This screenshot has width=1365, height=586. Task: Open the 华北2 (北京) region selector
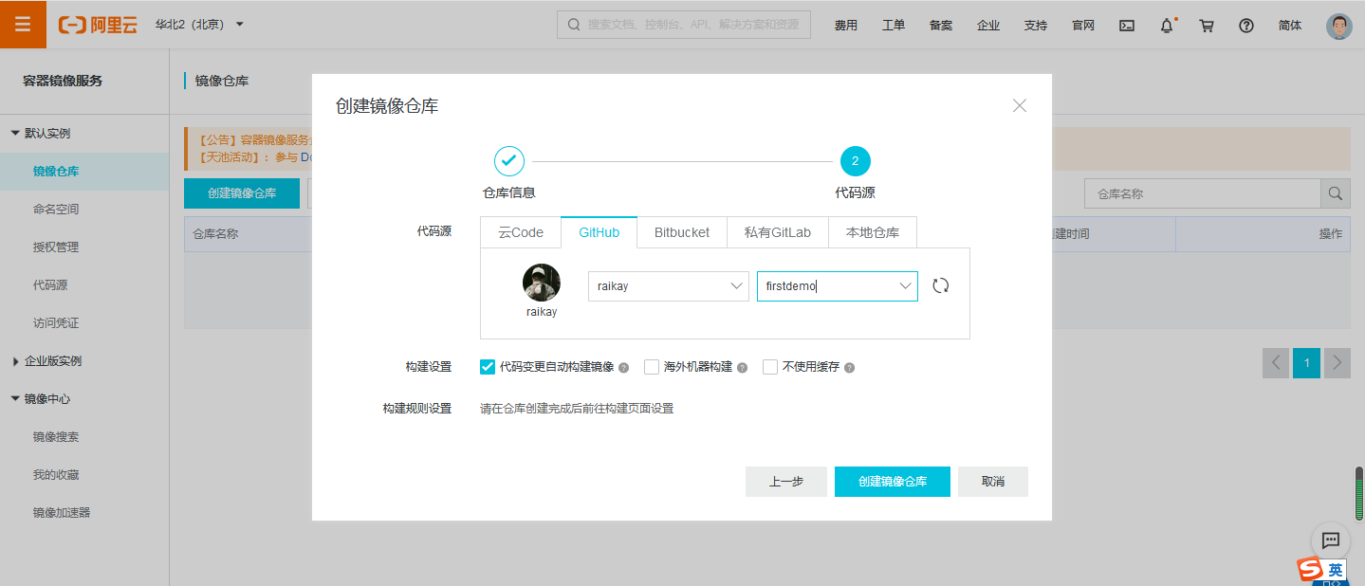pyautogui.click(x=199, y=24)
